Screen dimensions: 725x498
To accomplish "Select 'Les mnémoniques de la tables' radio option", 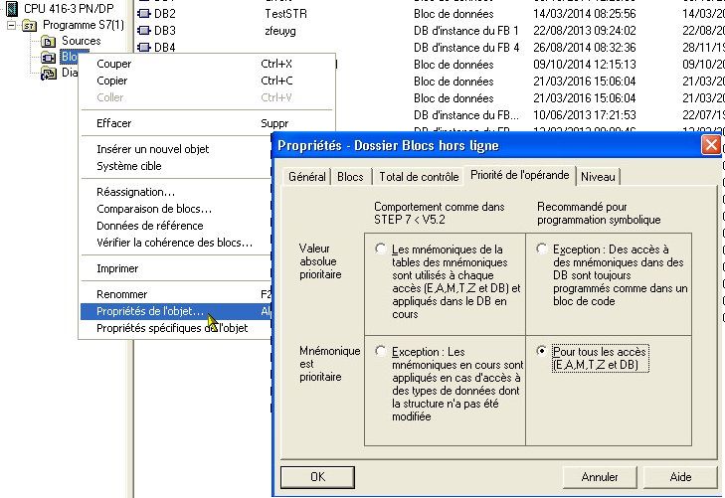I will click(x=380, y=249).
